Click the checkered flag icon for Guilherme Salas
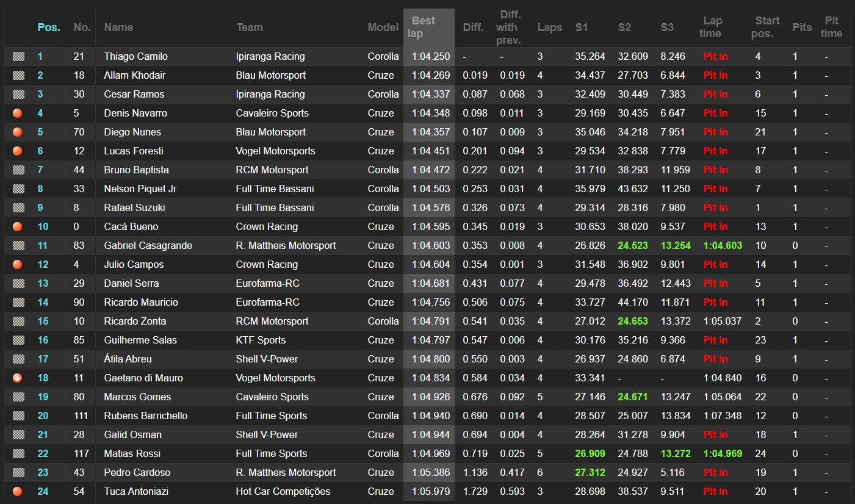Viewport: 855px width, 504px height. pos(18,340)
